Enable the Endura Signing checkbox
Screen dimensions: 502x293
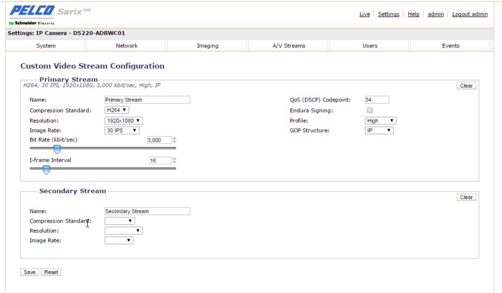click(369, 111)
